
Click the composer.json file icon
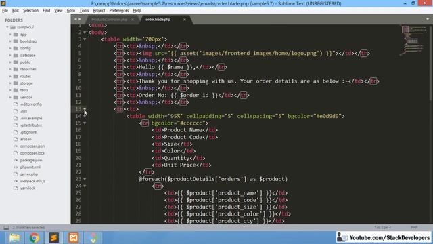[x=16, y=146]
